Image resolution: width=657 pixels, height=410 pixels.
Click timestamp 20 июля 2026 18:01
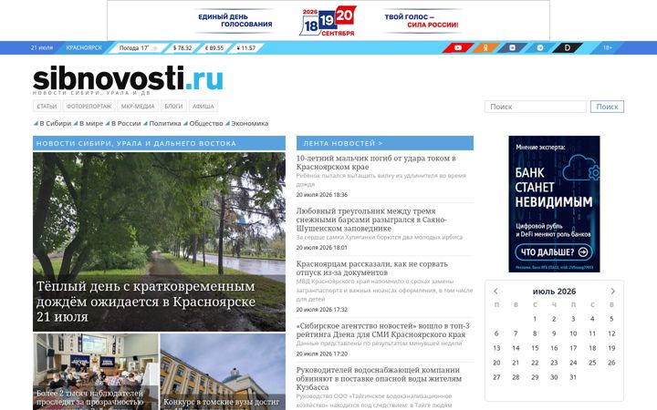click(x=322, y=248)
